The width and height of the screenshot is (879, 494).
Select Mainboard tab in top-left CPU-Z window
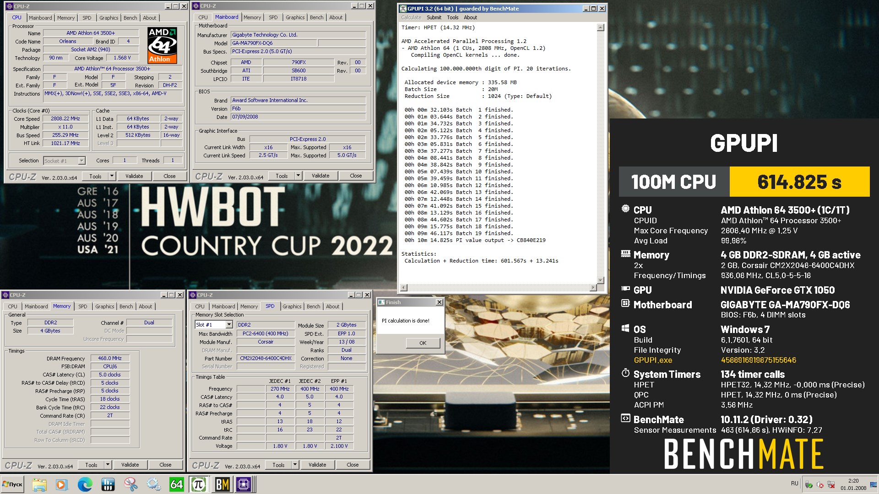40,18
